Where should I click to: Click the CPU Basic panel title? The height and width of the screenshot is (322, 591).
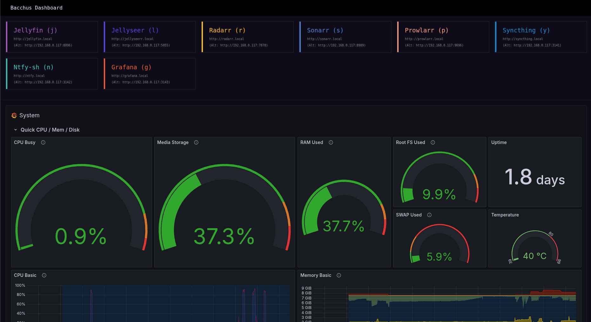25,275
